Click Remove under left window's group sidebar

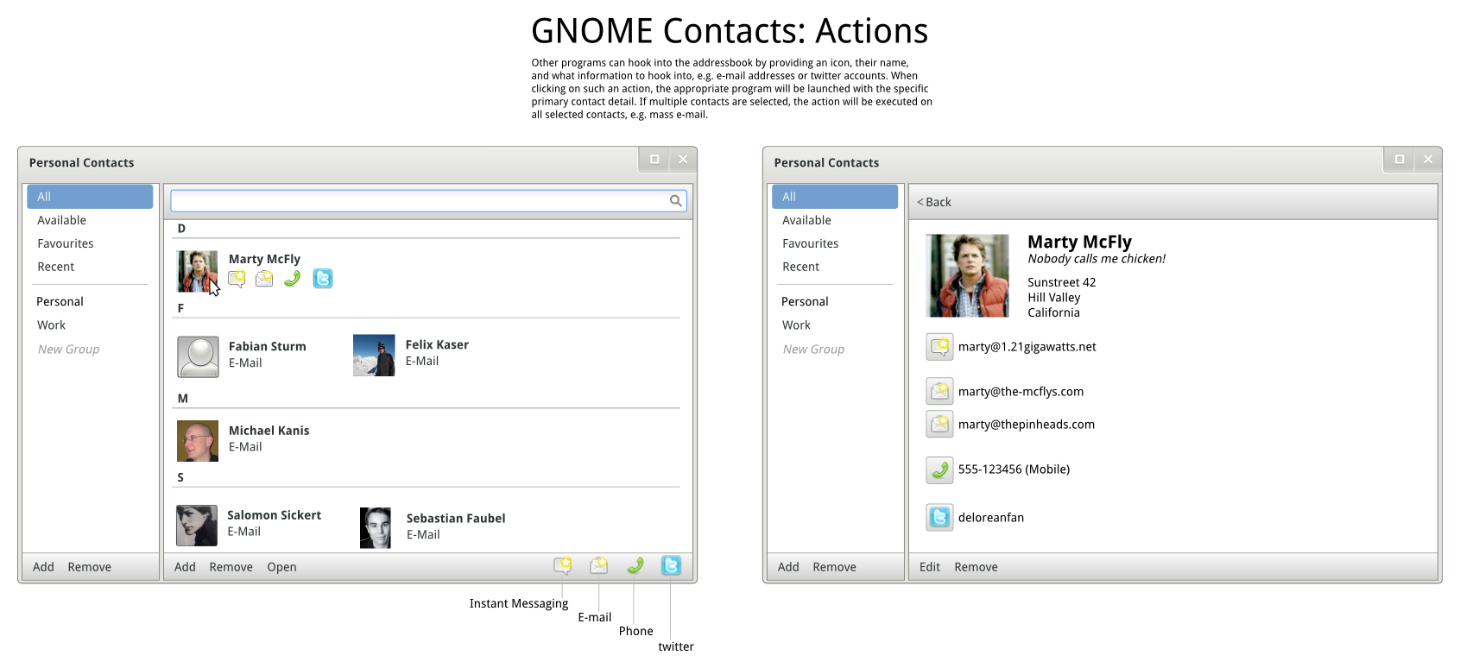(90, 567)
